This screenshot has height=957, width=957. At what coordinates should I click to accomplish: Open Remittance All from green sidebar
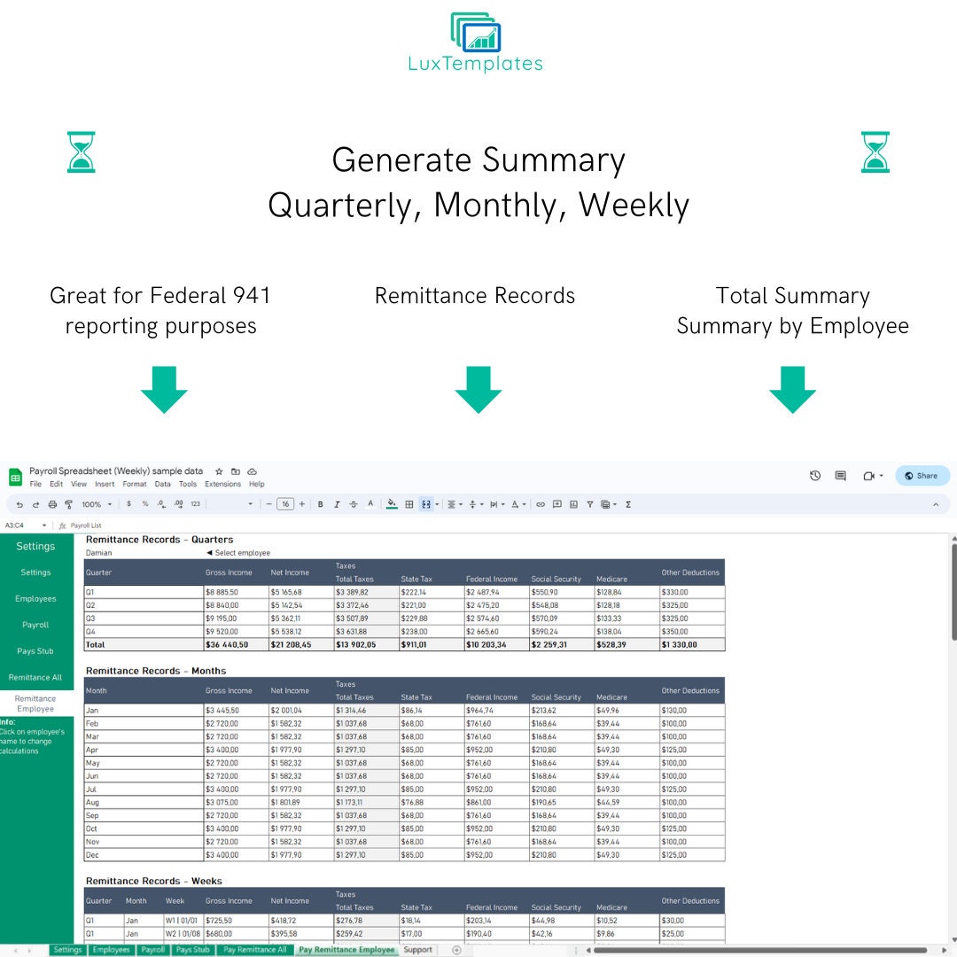coord(35,678)
